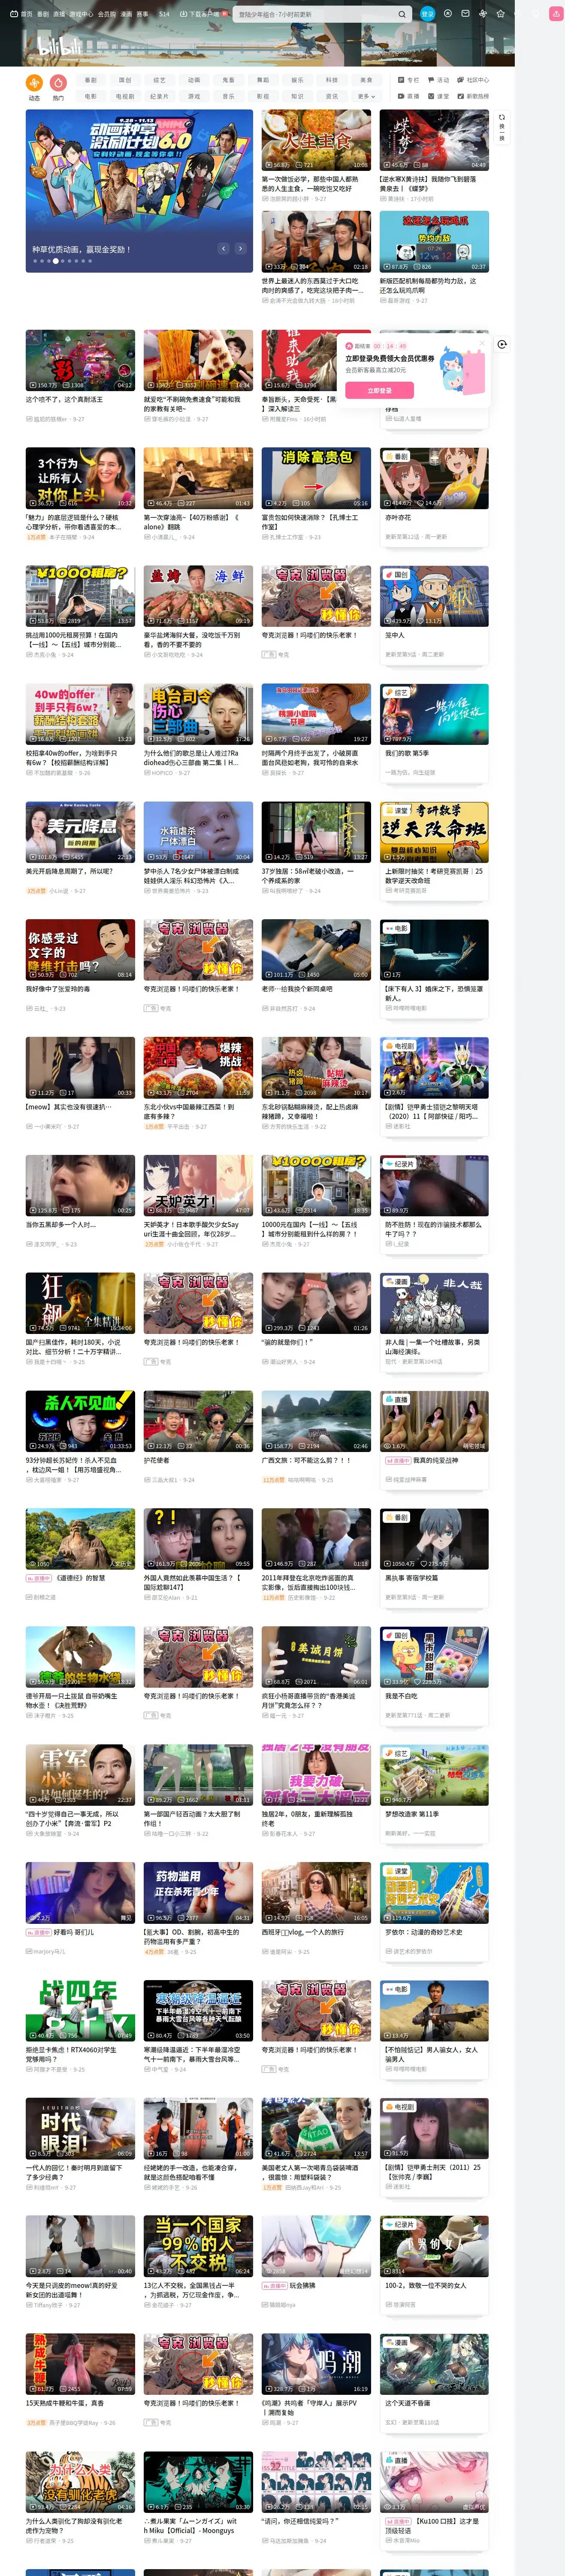
Task: Open the 电台司令伤心三部曲 video
Action: tap(198, 714)
